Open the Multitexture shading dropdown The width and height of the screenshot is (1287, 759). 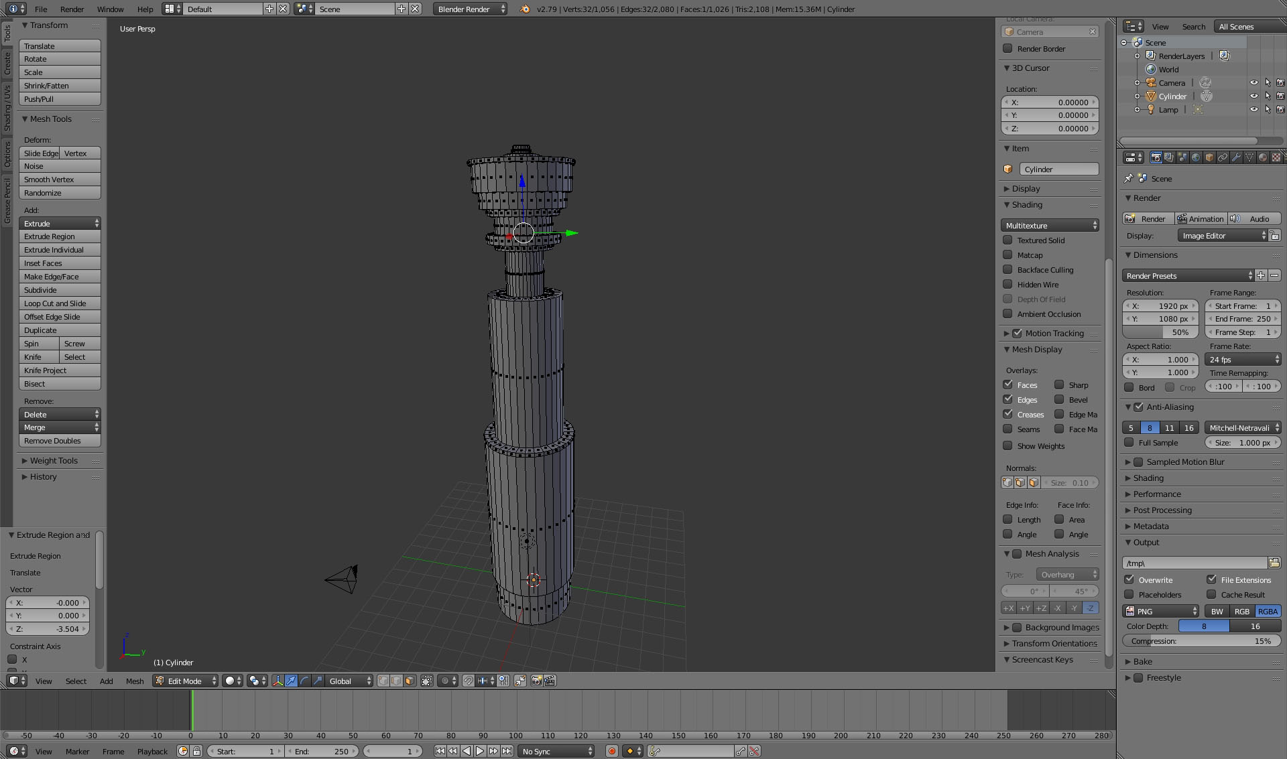point(1050,225)
